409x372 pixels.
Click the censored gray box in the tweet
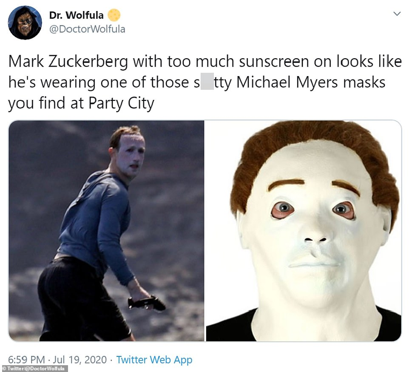pyautogui.click(x=207, y=82)
